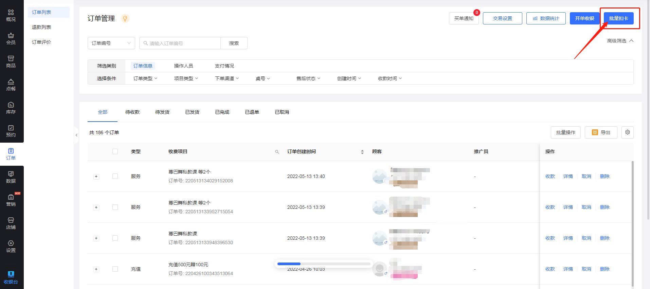
Task: Open the 设置 settings sidebar icon
Action: coord(11,247)
